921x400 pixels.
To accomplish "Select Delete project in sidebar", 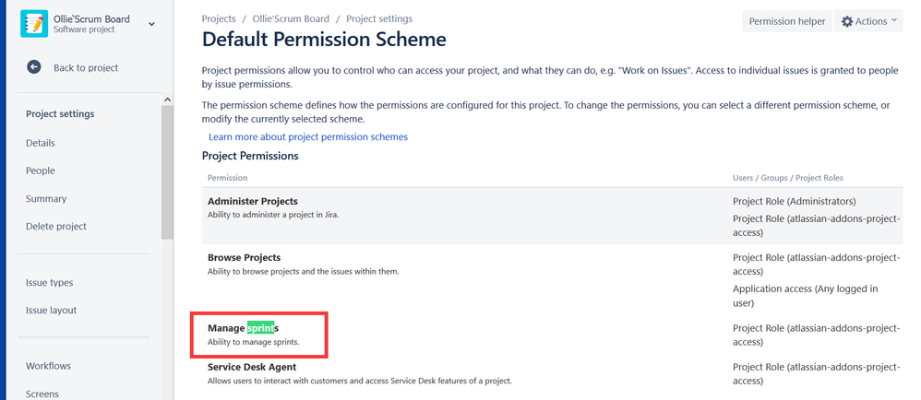I will [x=56, y=226].
